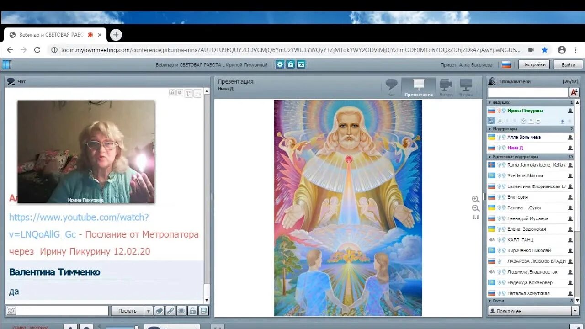The image size is (585, 329).
Task: Switch to the Чат tab in presentation panel
Action: pos(391,87)
